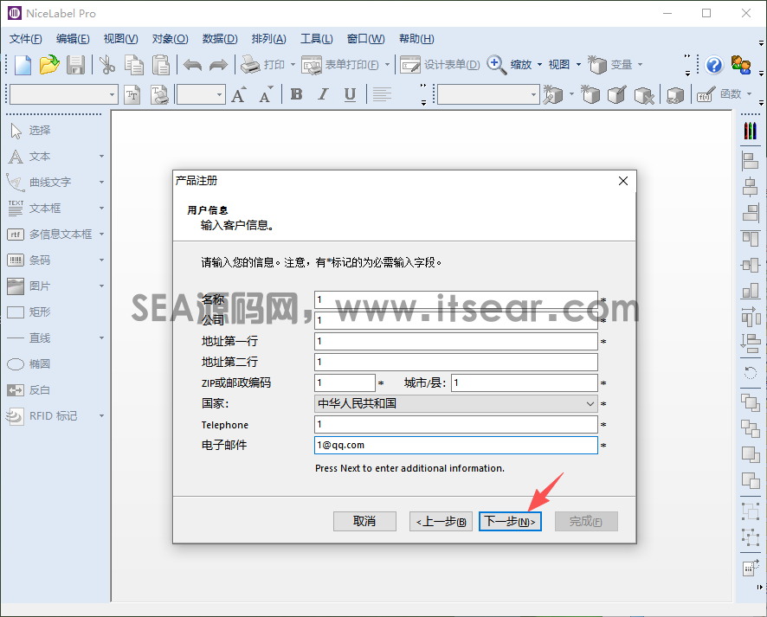Screen dimensions: 767x617
Task: Select the 图片 picture tool
Action: pyautogui.click(x=29, y=286)
